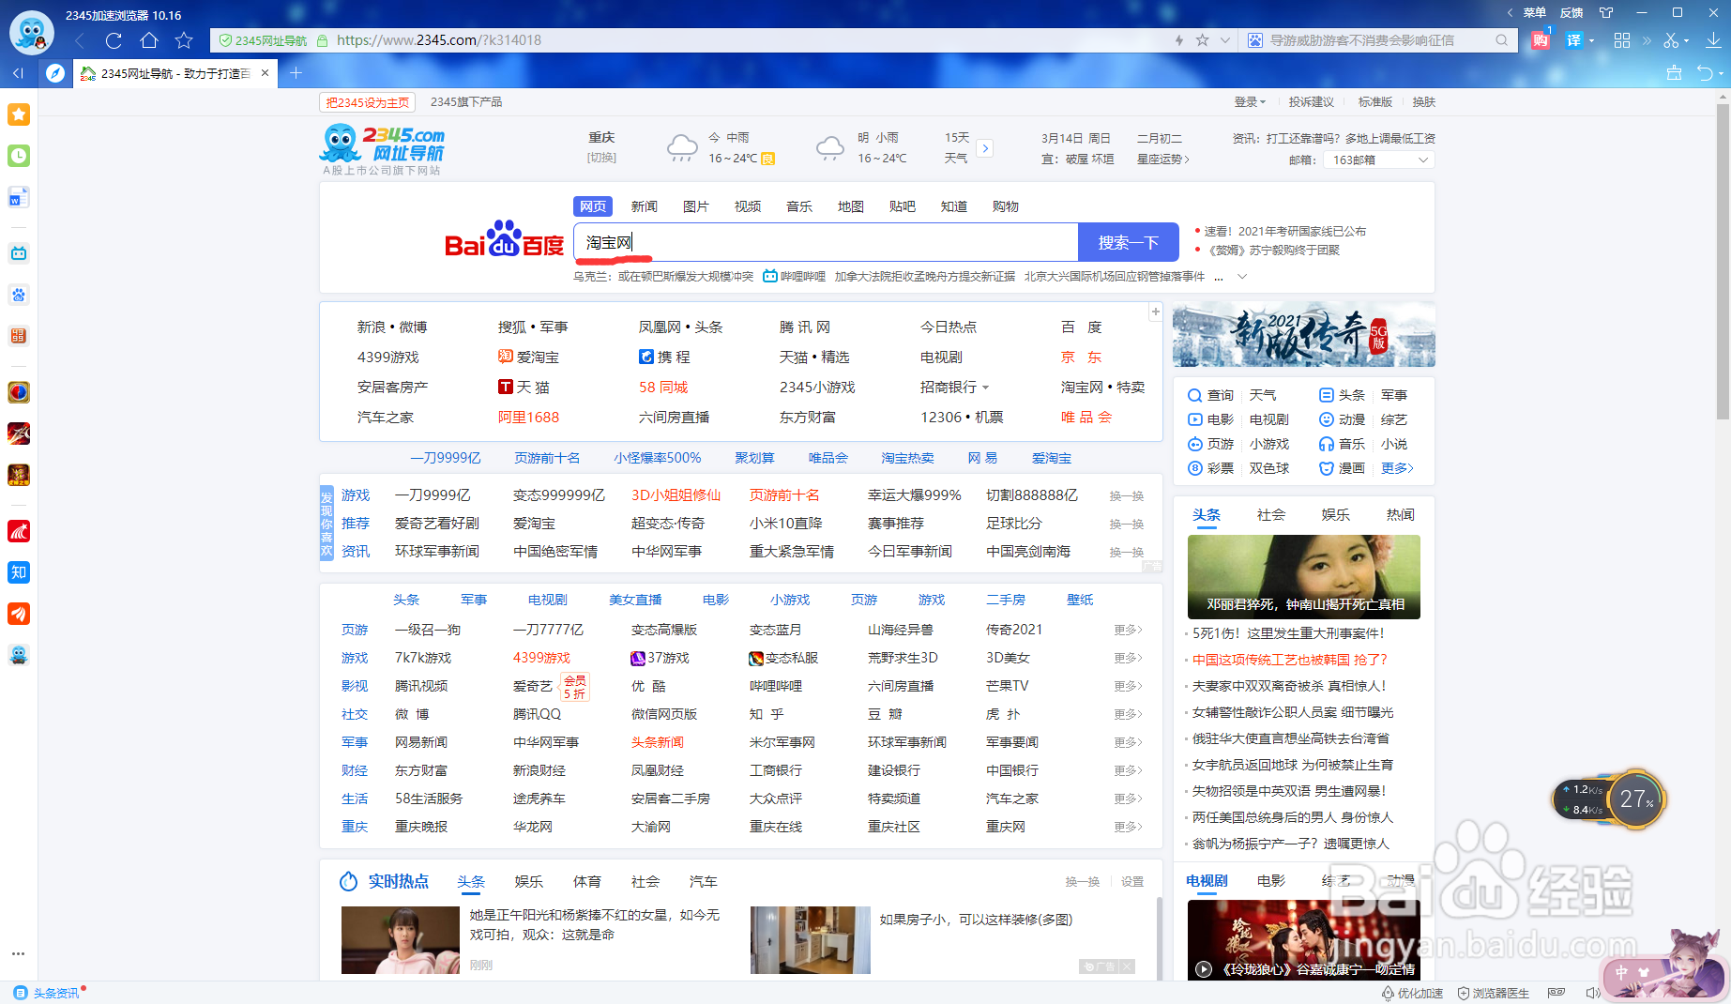Click the orange star favorites sidebar icon
This screenshot has width=1731, height=1004.
[x=19, y=114]
